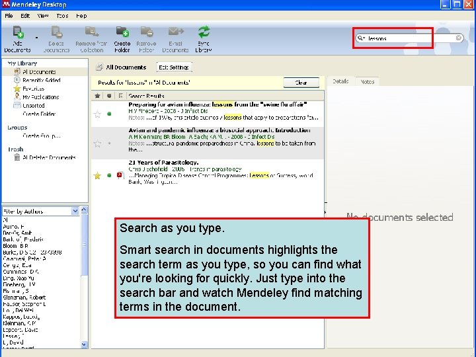The height and width of the screenshot is (357, 476).
Task: Open the View menu
Action: pyautogui.click(x=43, y=16)
